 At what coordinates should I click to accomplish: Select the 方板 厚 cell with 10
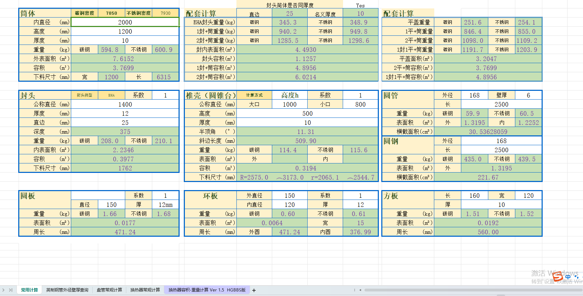coord(501,204)
